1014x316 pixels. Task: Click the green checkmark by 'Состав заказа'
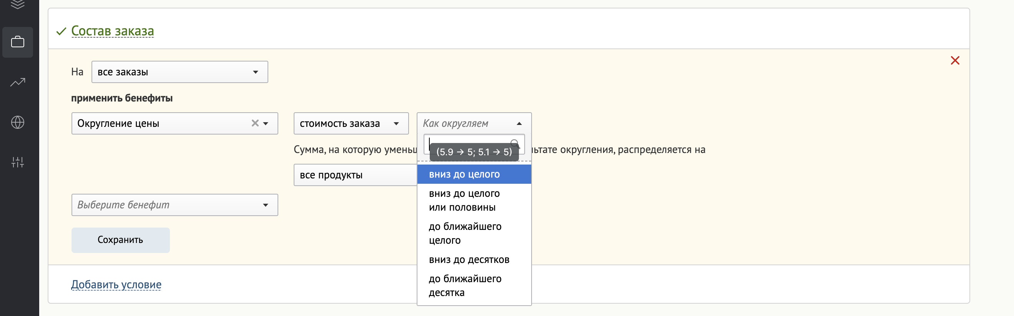(61, 31)
